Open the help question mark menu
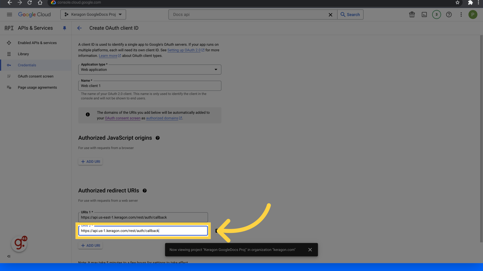The width and height of the screenshot is (483, 271). tap(449, 15)
